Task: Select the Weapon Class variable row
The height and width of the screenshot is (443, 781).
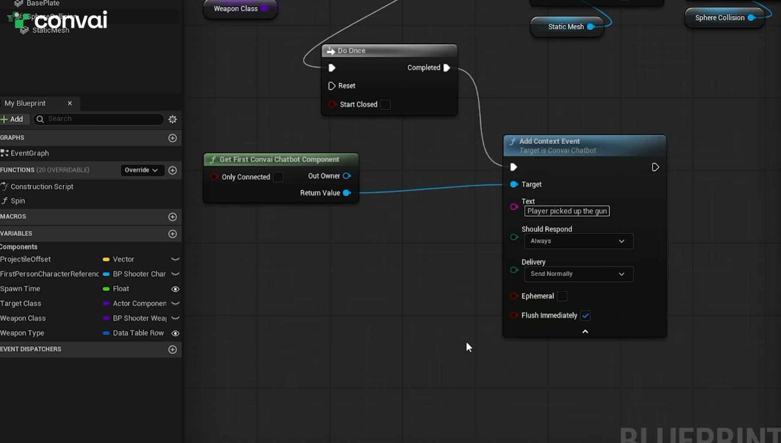Action: 91,318
